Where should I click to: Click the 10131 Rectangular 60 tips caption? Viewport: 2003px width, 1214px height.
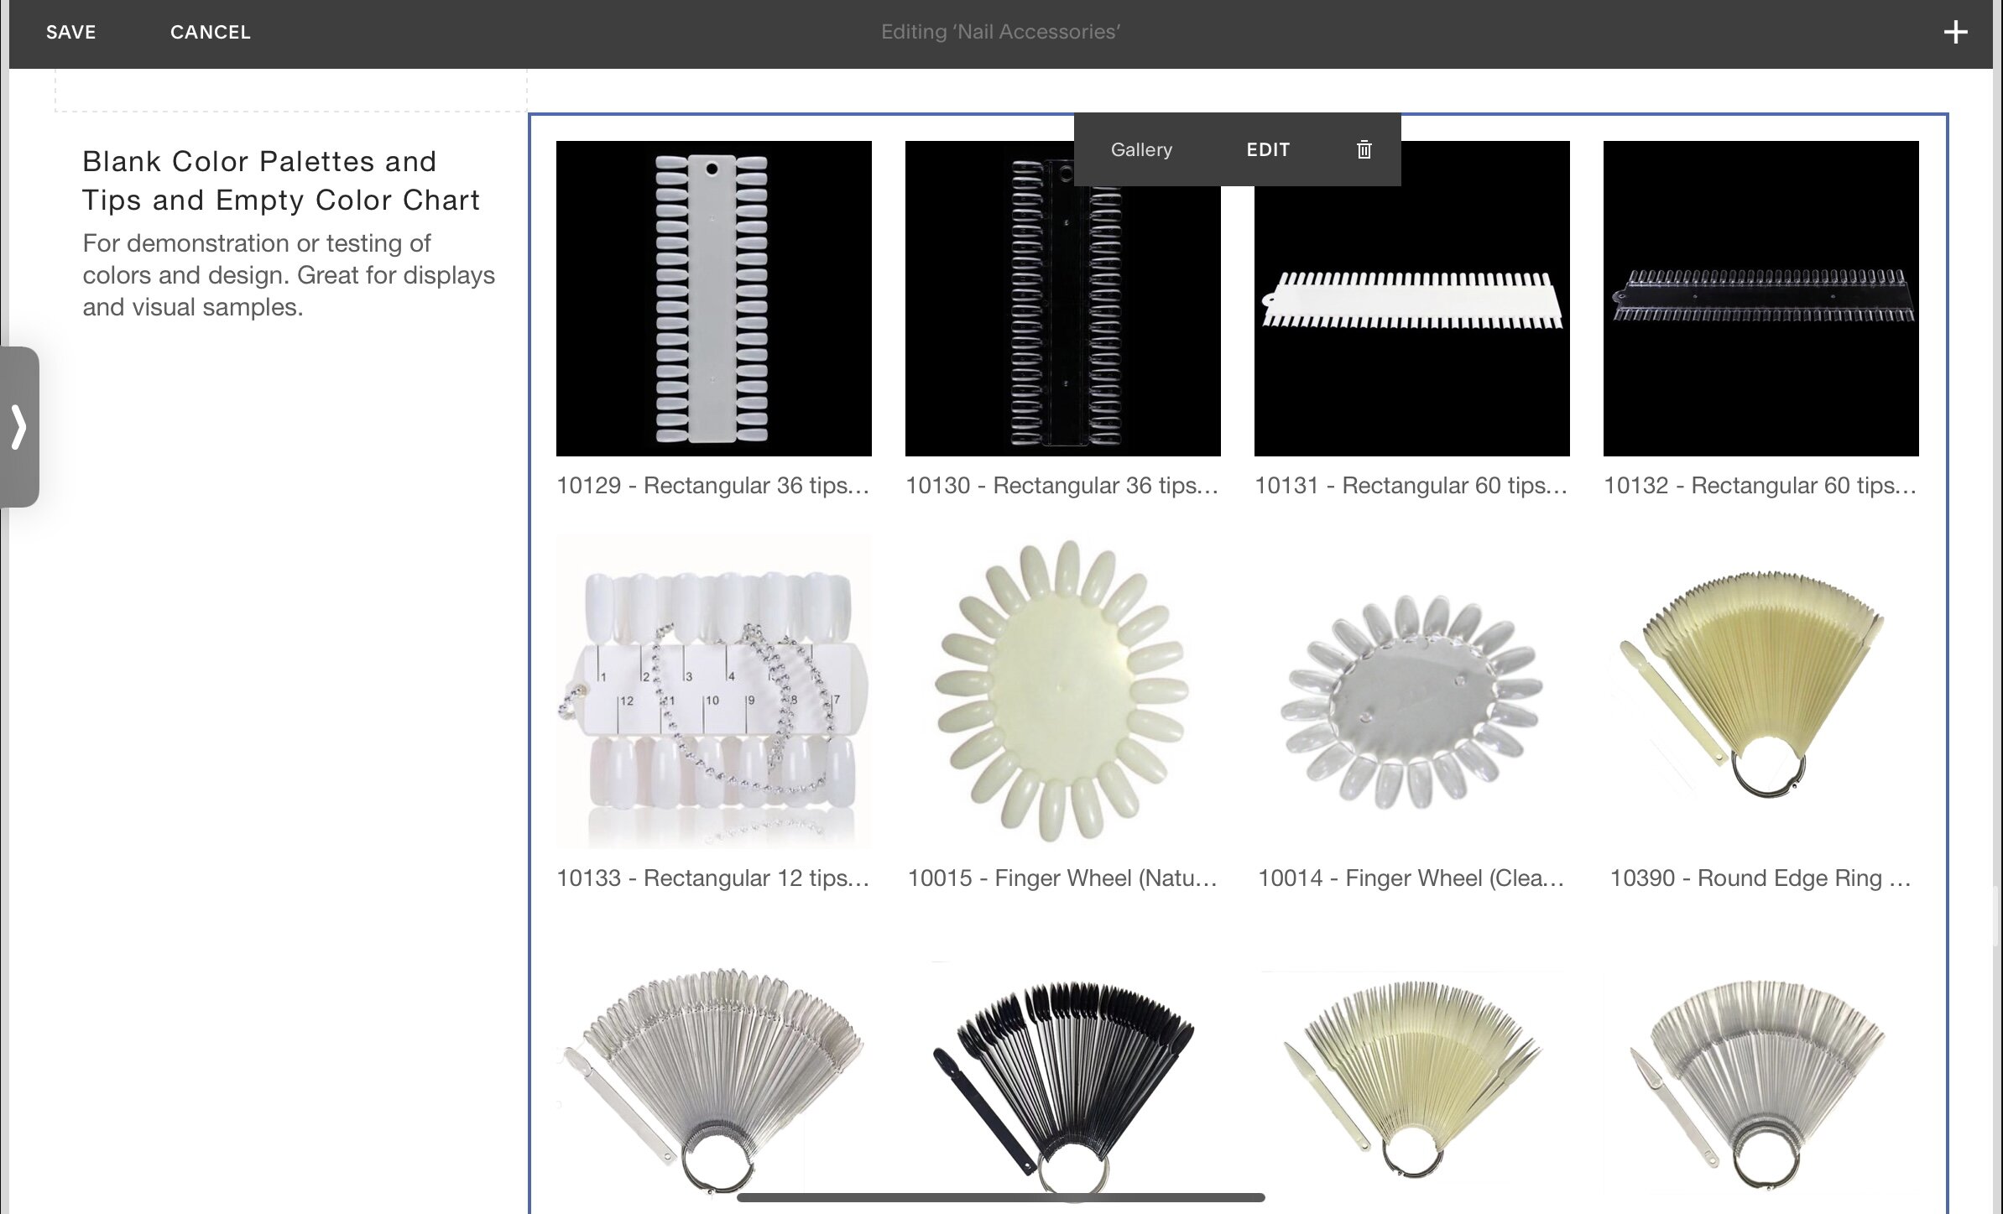(1411, 486)
